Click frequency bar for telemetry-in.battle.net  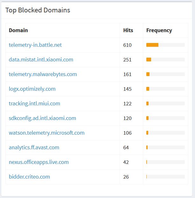(x=165, y=45)
